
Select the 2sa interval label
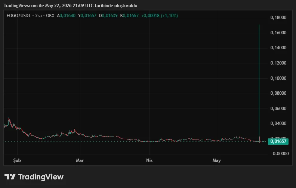(x=38, y=16)
